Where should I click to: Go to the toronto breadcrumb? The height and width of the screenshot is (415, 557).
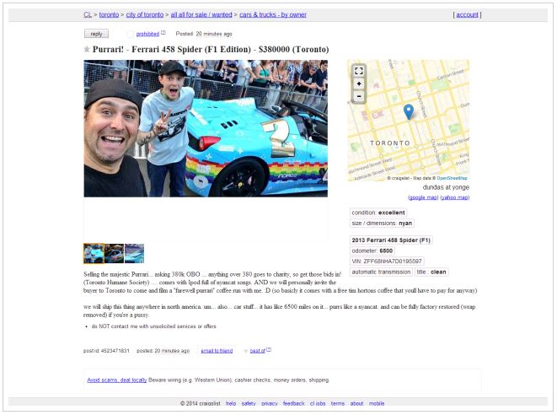pyautogui.click(x=109, y=14)
